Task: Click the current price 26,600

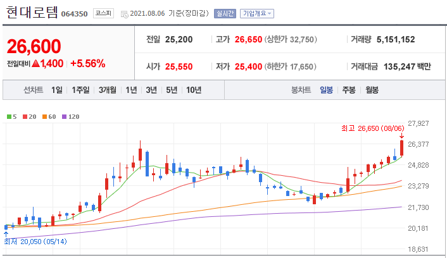Action: pyautogui.click(x=34, y=46)
